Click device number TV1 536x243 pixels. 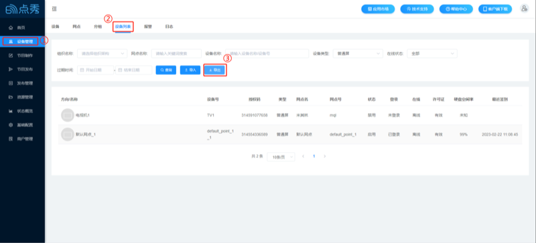(x=210, y=115)
